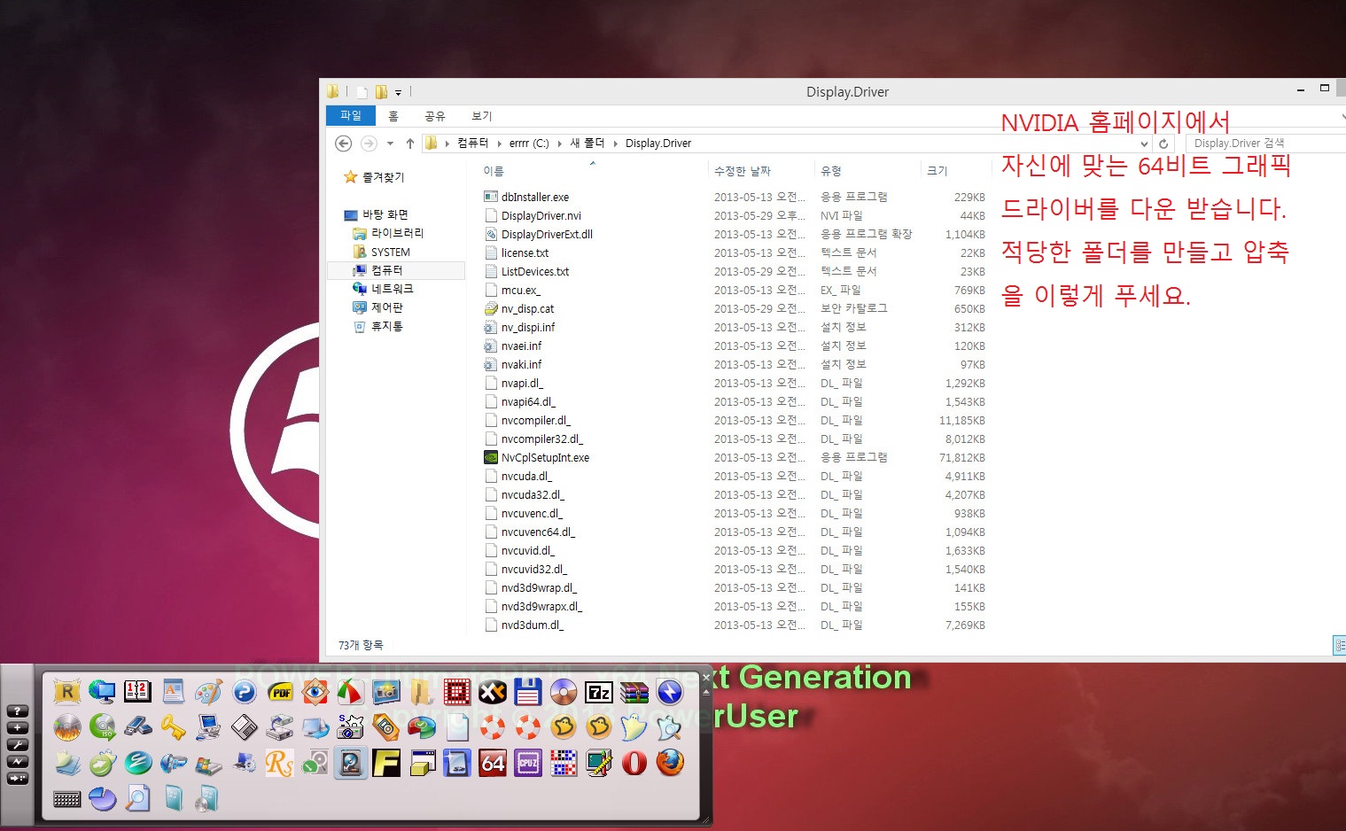Open recent locations dropdown arrow
Screen dimensions: 1346x831
click(390, 144)
